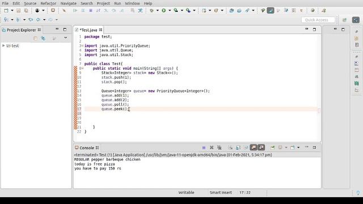363x204 pixels.
Task: Click Collapse All in Project Explorer
Action: coord(35,38)
